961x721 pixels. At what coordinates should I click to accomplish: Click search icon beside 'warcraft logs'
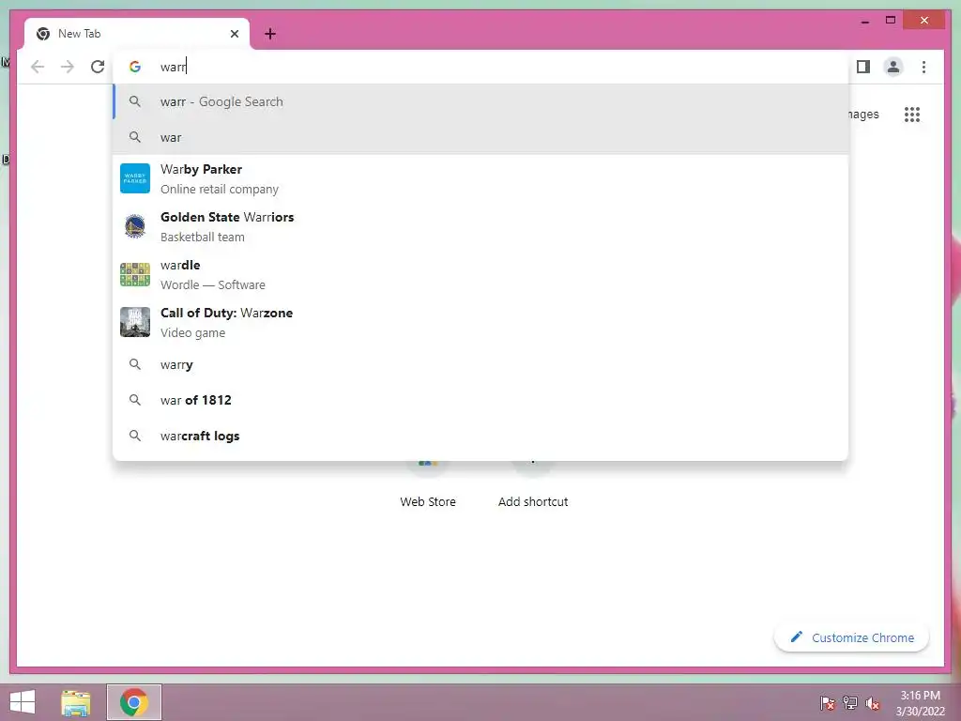[x=135, y=436]
